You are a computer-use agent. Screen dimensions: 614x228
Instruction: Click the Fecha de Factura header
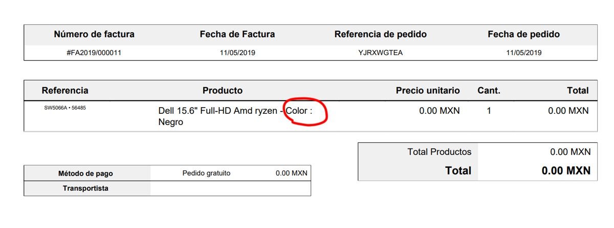pos(237,35)
